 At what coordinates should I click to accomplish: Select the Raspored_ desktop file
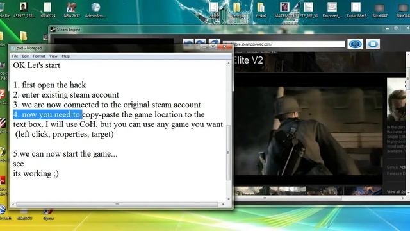pyautogui.click(x=332, y=10)
